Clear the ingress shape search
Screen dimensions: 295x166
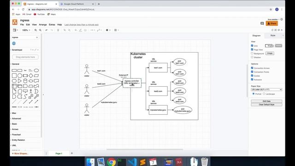click(37, 37)
